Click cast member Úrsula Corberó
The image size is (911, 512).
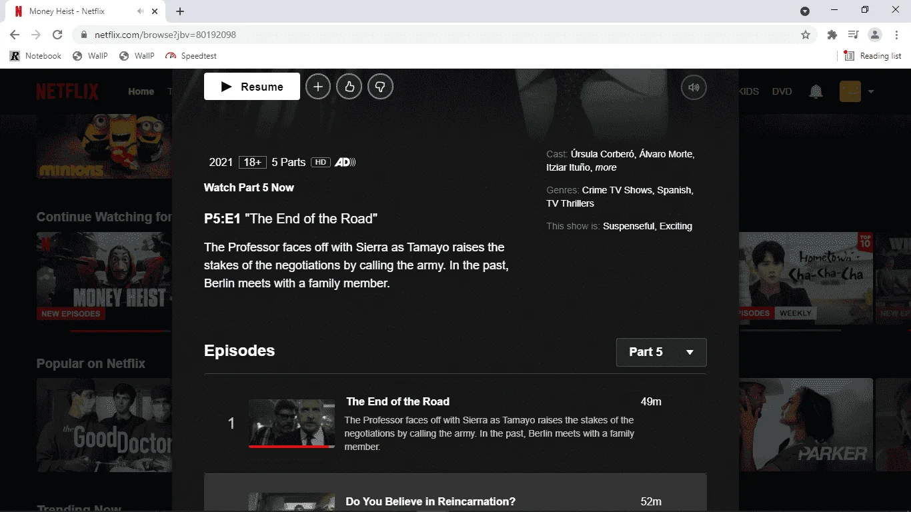(x=602, y=154)
